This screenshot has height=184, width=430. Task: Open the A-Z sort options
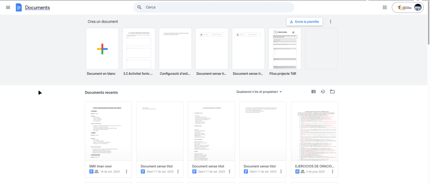coord(323,92)
